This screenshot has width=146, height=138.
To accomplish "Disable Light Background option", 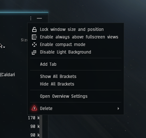I will tap(65, 52).
